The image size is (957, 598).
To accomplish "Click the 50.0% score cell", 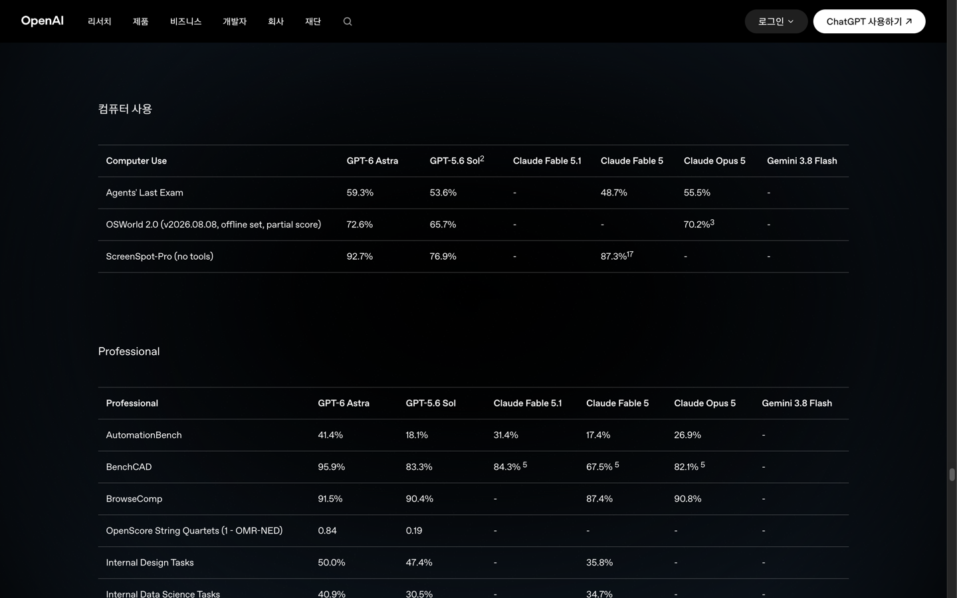I will [x=332, y=563].
